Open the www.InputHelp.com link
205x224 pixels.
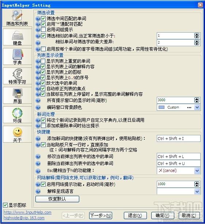pos(28,212)
